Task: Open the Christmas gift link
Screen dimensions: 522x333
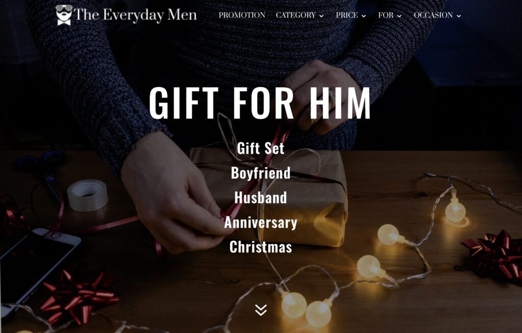Action: click(x=260, y=247)
